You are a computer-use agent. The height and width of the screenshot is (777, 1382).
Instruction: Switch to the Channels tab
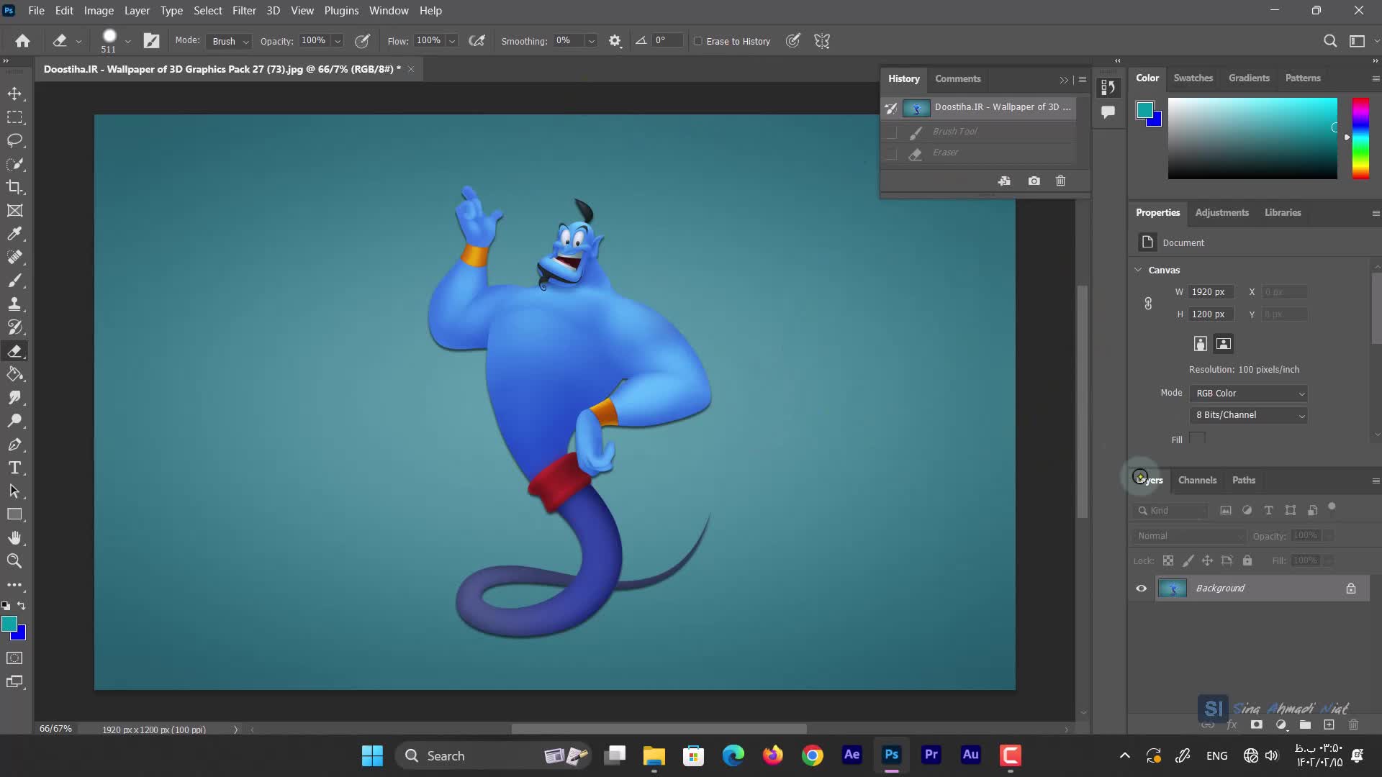(x=1197, y=480)
